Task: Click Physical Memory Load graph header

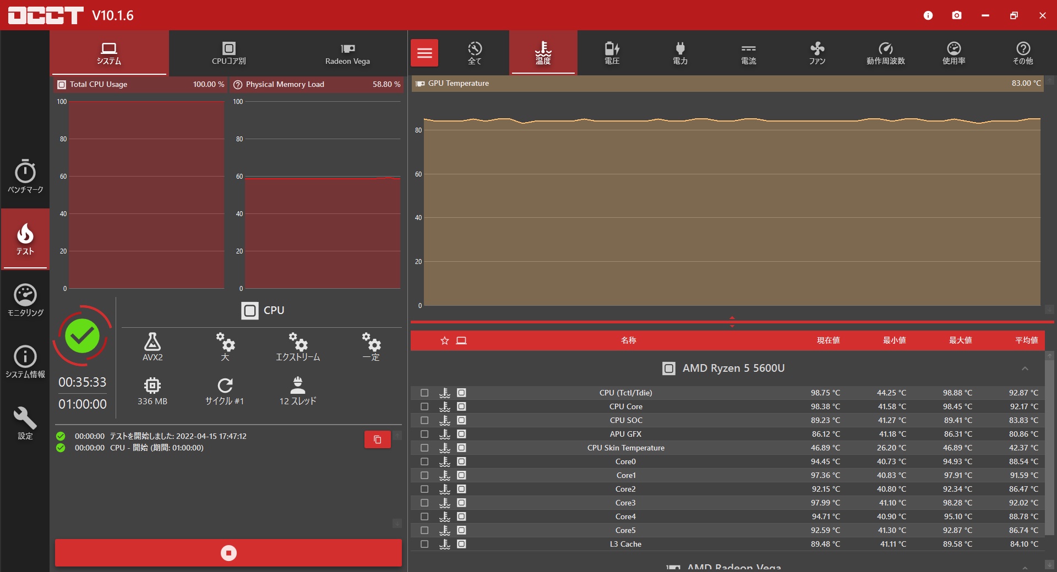Action: (x=317, y=84)
